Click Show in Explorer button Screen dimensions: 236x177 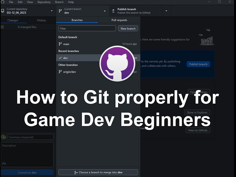point(197,112)
